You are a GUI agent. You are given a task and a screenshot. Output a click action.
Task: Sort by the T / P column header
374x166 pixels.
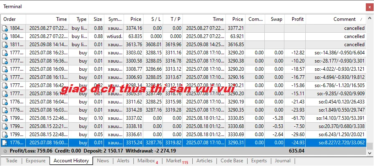coord(173,19)
